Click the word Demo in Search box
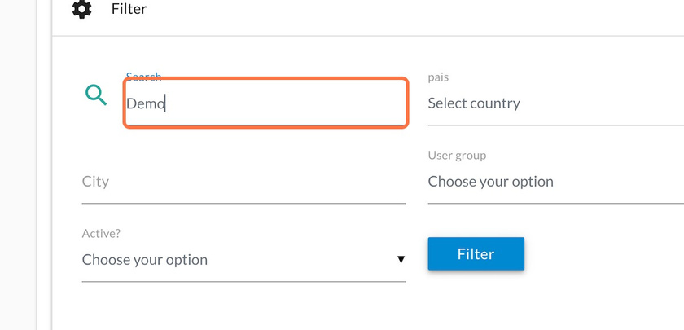Screen dimensions: 684x330 [145, 104]
